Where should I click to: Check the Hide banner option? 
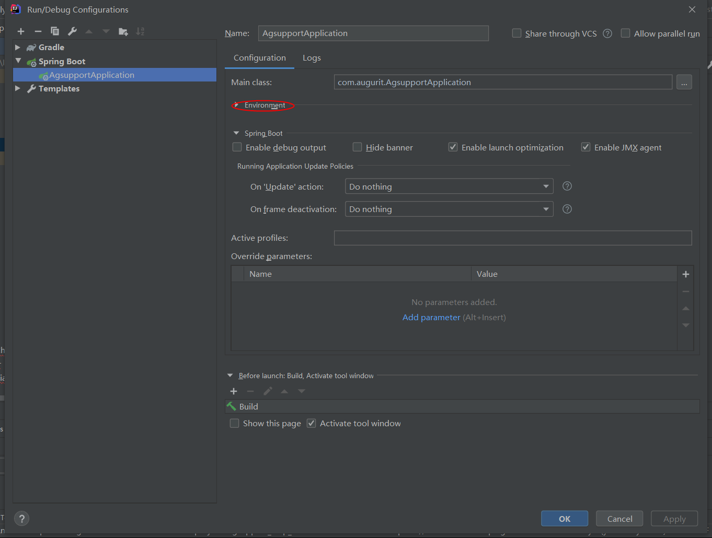pos(358,147)
